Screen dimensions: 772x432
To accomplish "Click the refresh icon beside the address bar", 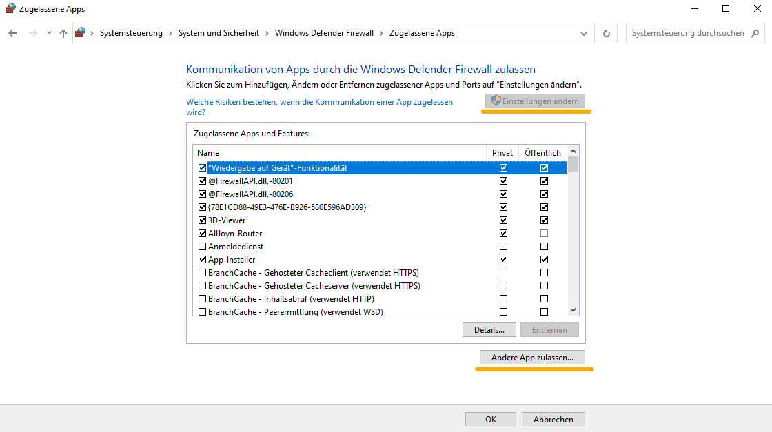I will click(x=605, y=32).
